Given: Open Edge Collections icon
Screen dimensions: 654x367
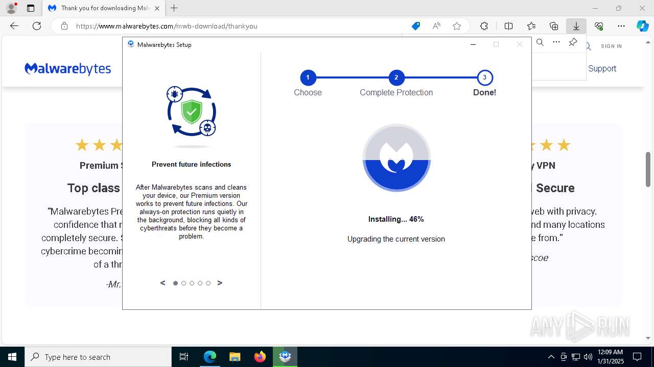Looking at the screenshot, I should pos(554,26).
